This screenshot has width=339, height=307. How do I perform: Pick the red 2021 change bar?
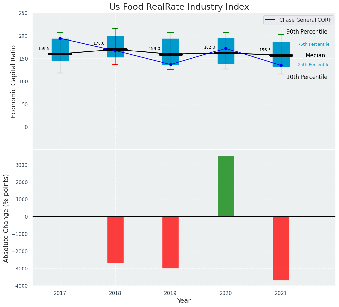click(281, 248)
